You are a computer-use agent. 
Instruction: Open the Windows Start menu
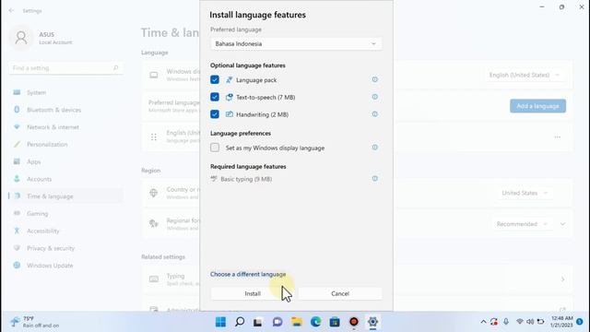pyautogui.click(x=220, y=322)
